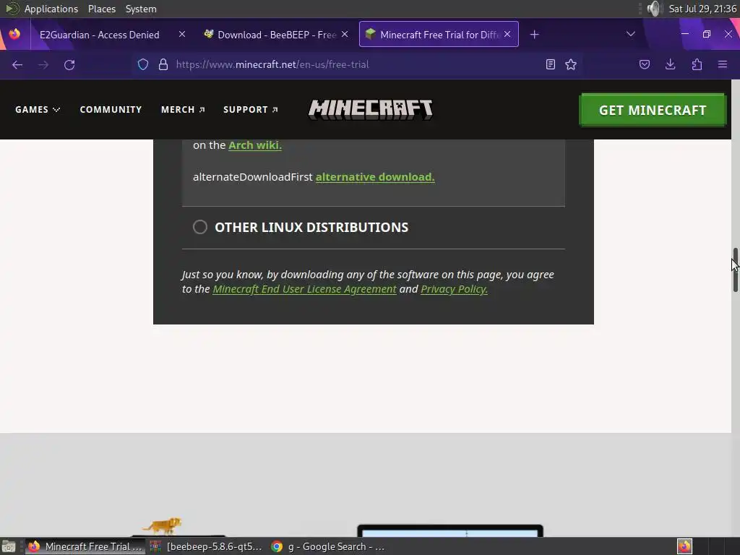Image resolution: width=740 pixels, height=555 pixels.
Task: Click show desktop icon in bottom panel
Action: (x=9, y=546)
